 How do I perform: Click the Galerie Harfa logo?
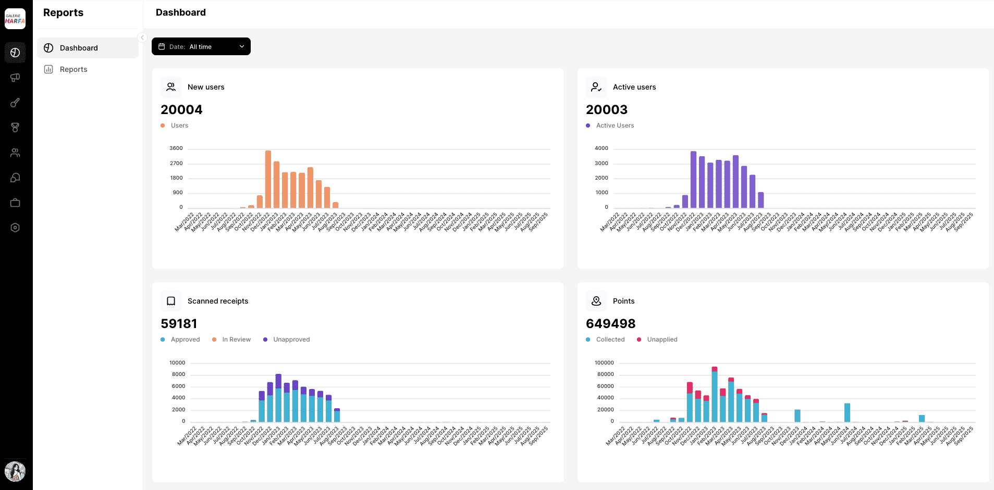click(x=15, y=19)
